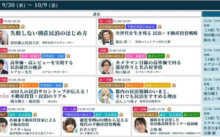Click speaker name 医者大家T
Image resolution: width=220 pixels, height=137 pixels.
(x=88, y=129)
